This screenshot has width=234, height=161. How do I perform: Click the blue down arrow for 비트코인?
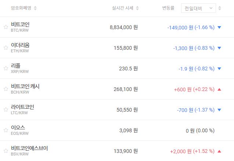click(219, 27)
